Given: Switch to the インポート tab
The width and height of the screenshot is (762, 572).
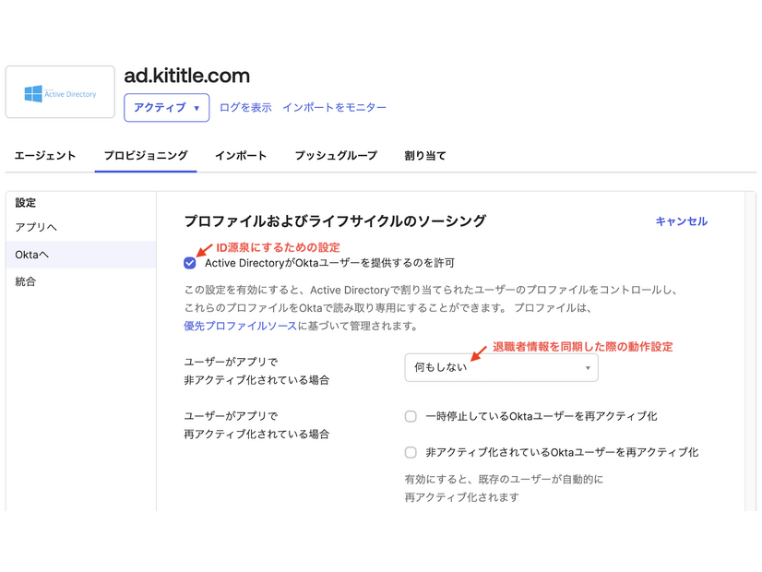Looking at the screenshot, I should (241, 156).
